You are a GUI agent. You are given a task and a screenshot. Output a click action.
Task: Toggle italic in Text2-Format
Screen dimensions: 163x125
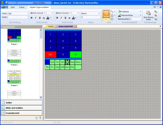[61, 18]
